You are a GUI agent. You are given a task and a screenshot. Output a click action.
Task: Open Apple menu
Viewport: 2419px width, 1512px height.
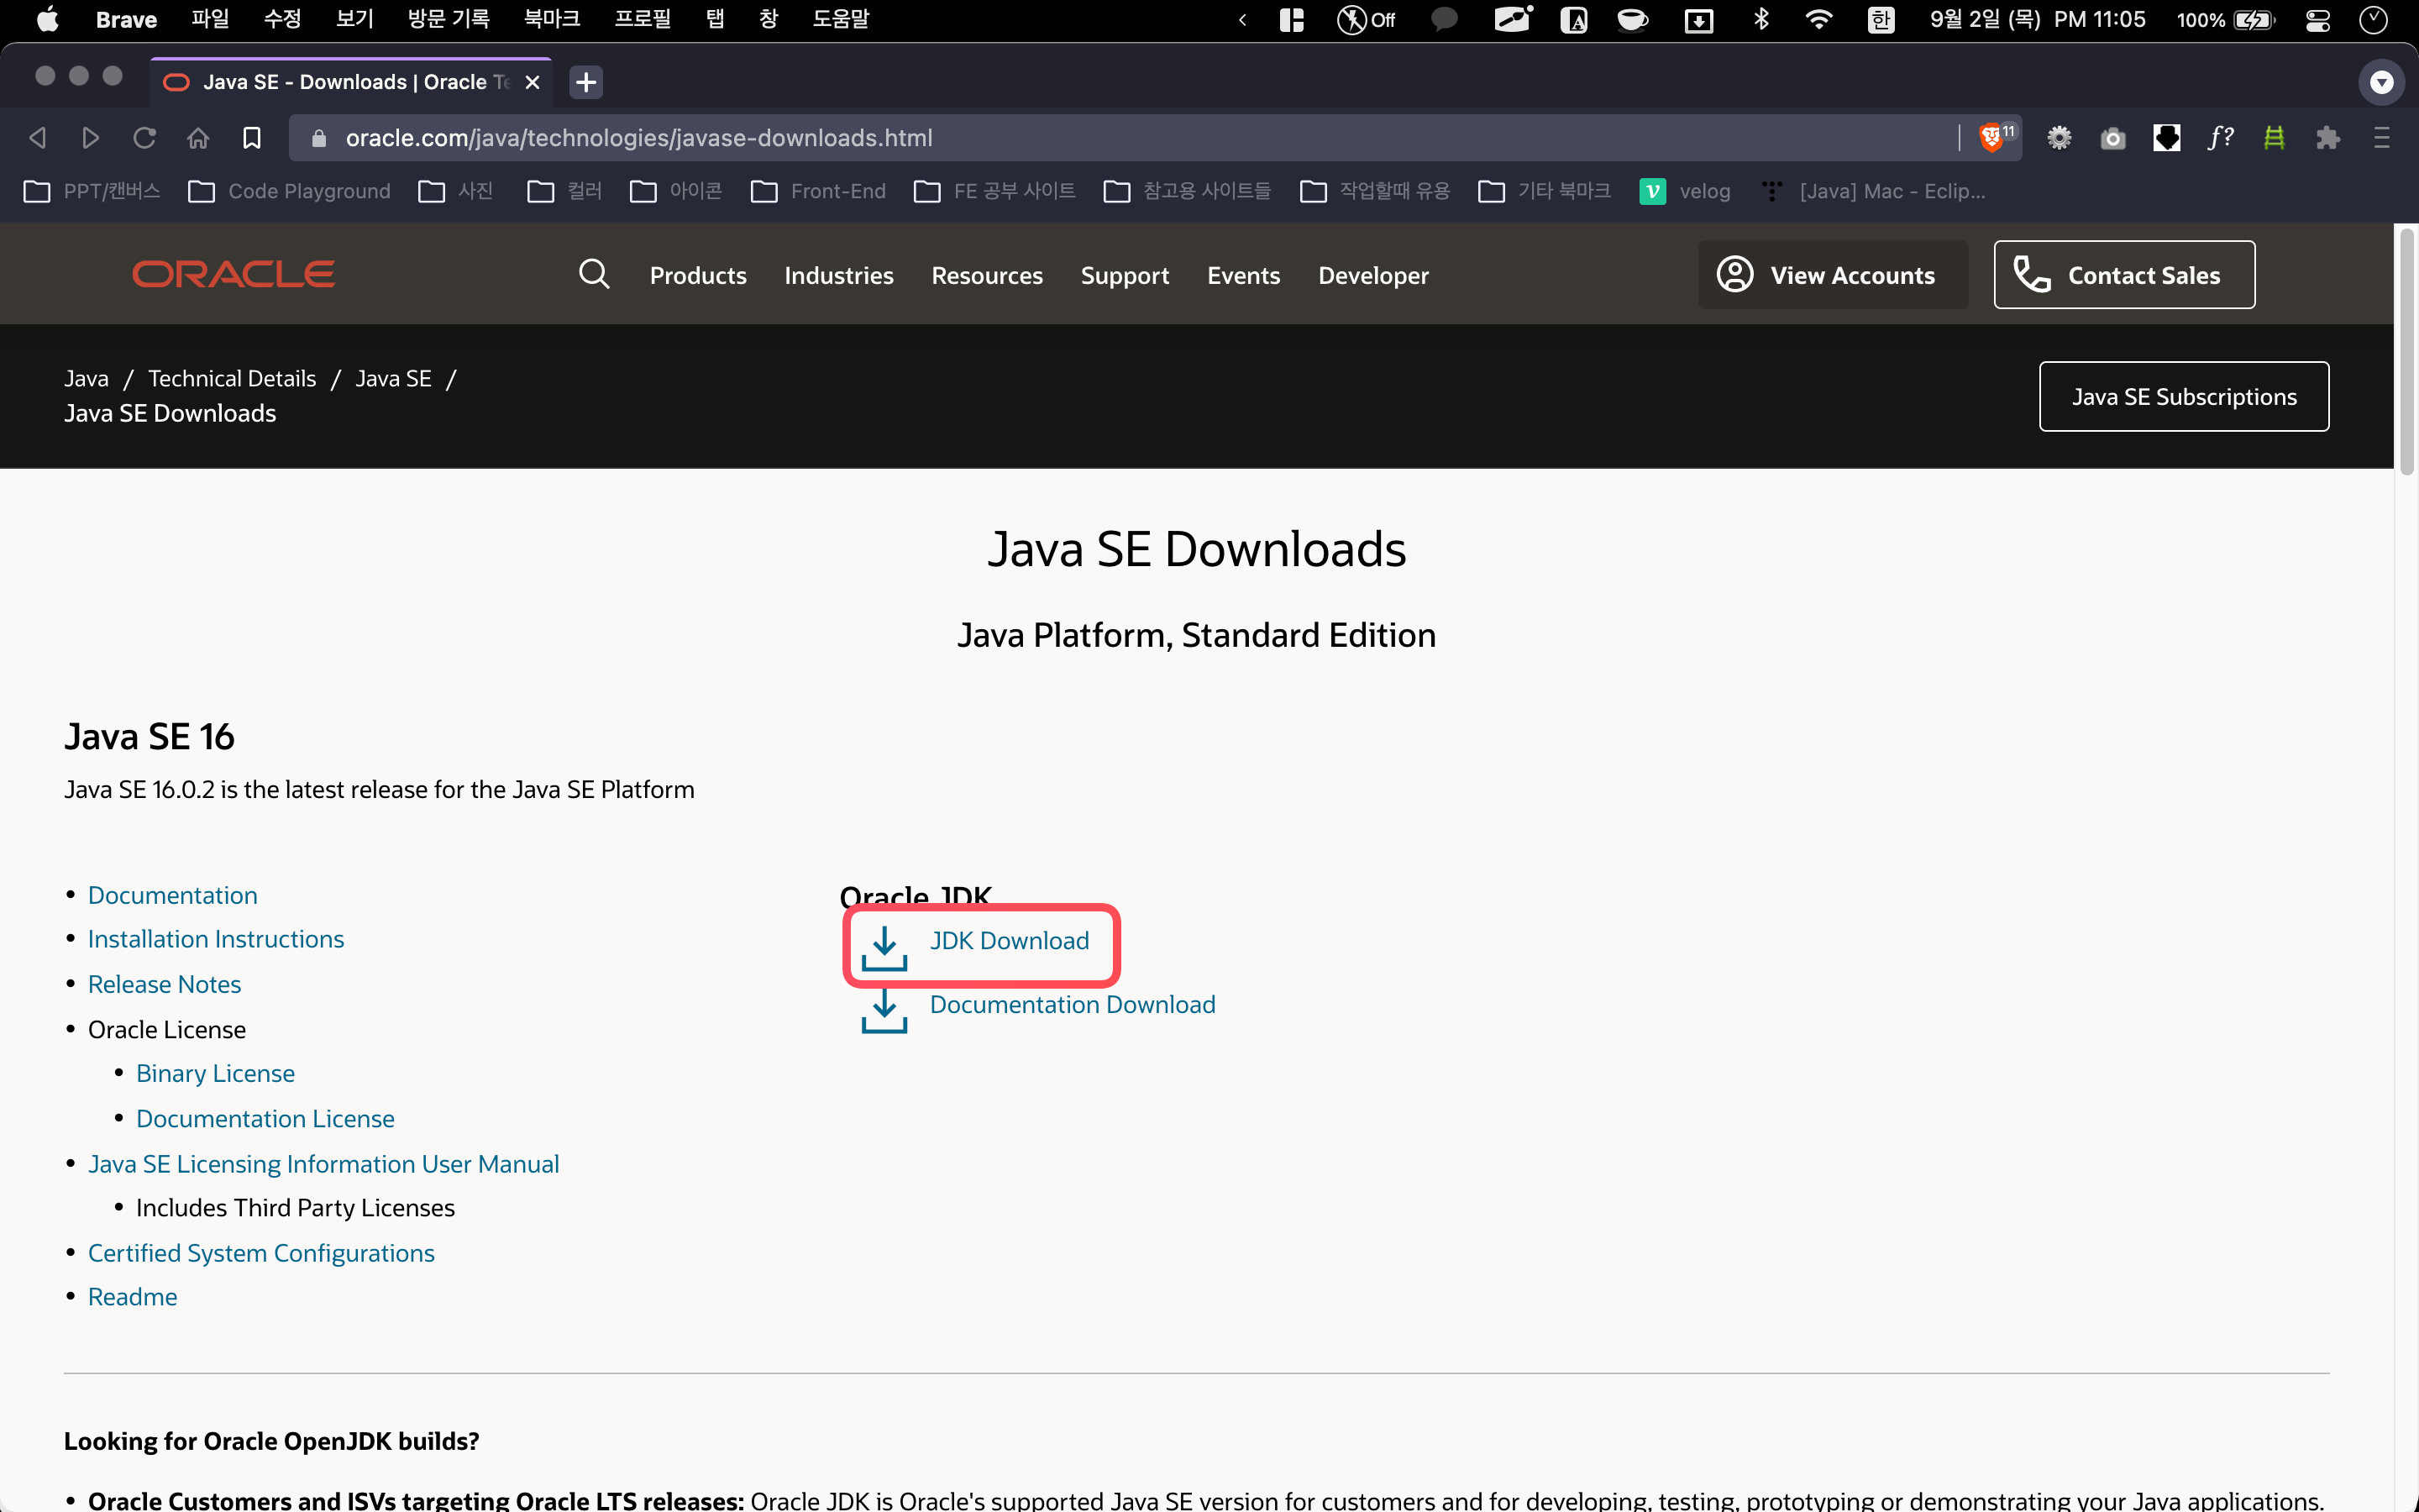point(47,19)
